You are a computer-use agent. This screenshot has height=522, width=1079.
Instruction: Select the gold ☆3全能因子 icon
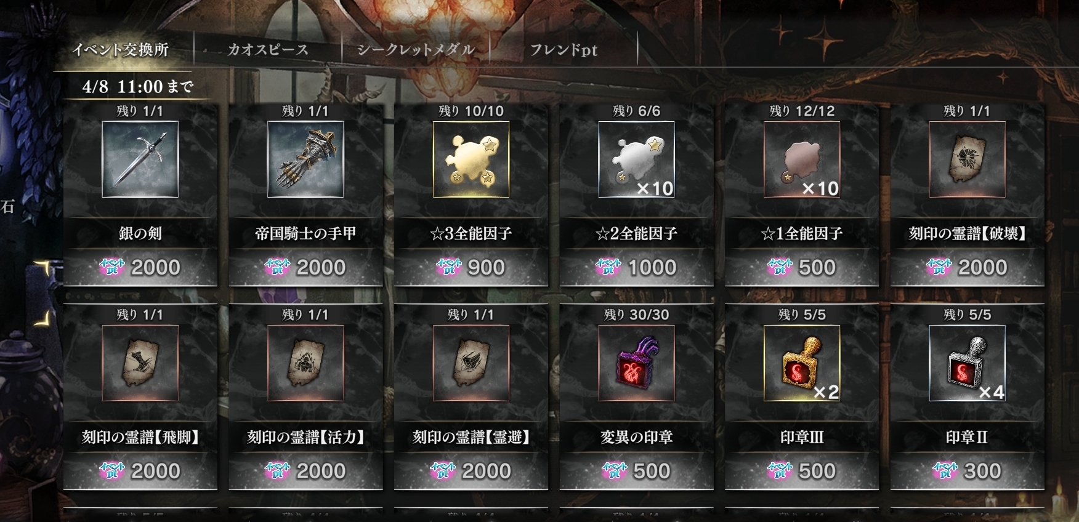click(x=471, y=159)
